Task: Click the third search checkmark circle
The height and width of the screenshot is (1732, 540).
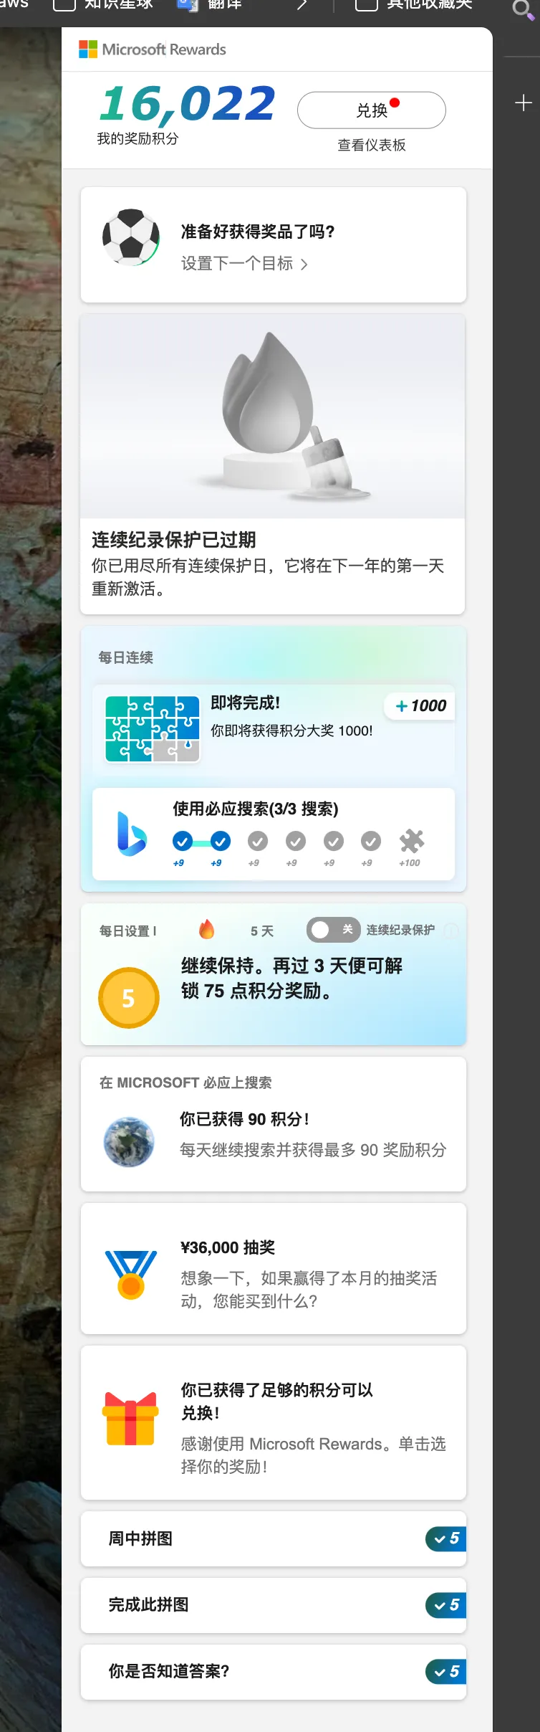Action: pos(258,841)
